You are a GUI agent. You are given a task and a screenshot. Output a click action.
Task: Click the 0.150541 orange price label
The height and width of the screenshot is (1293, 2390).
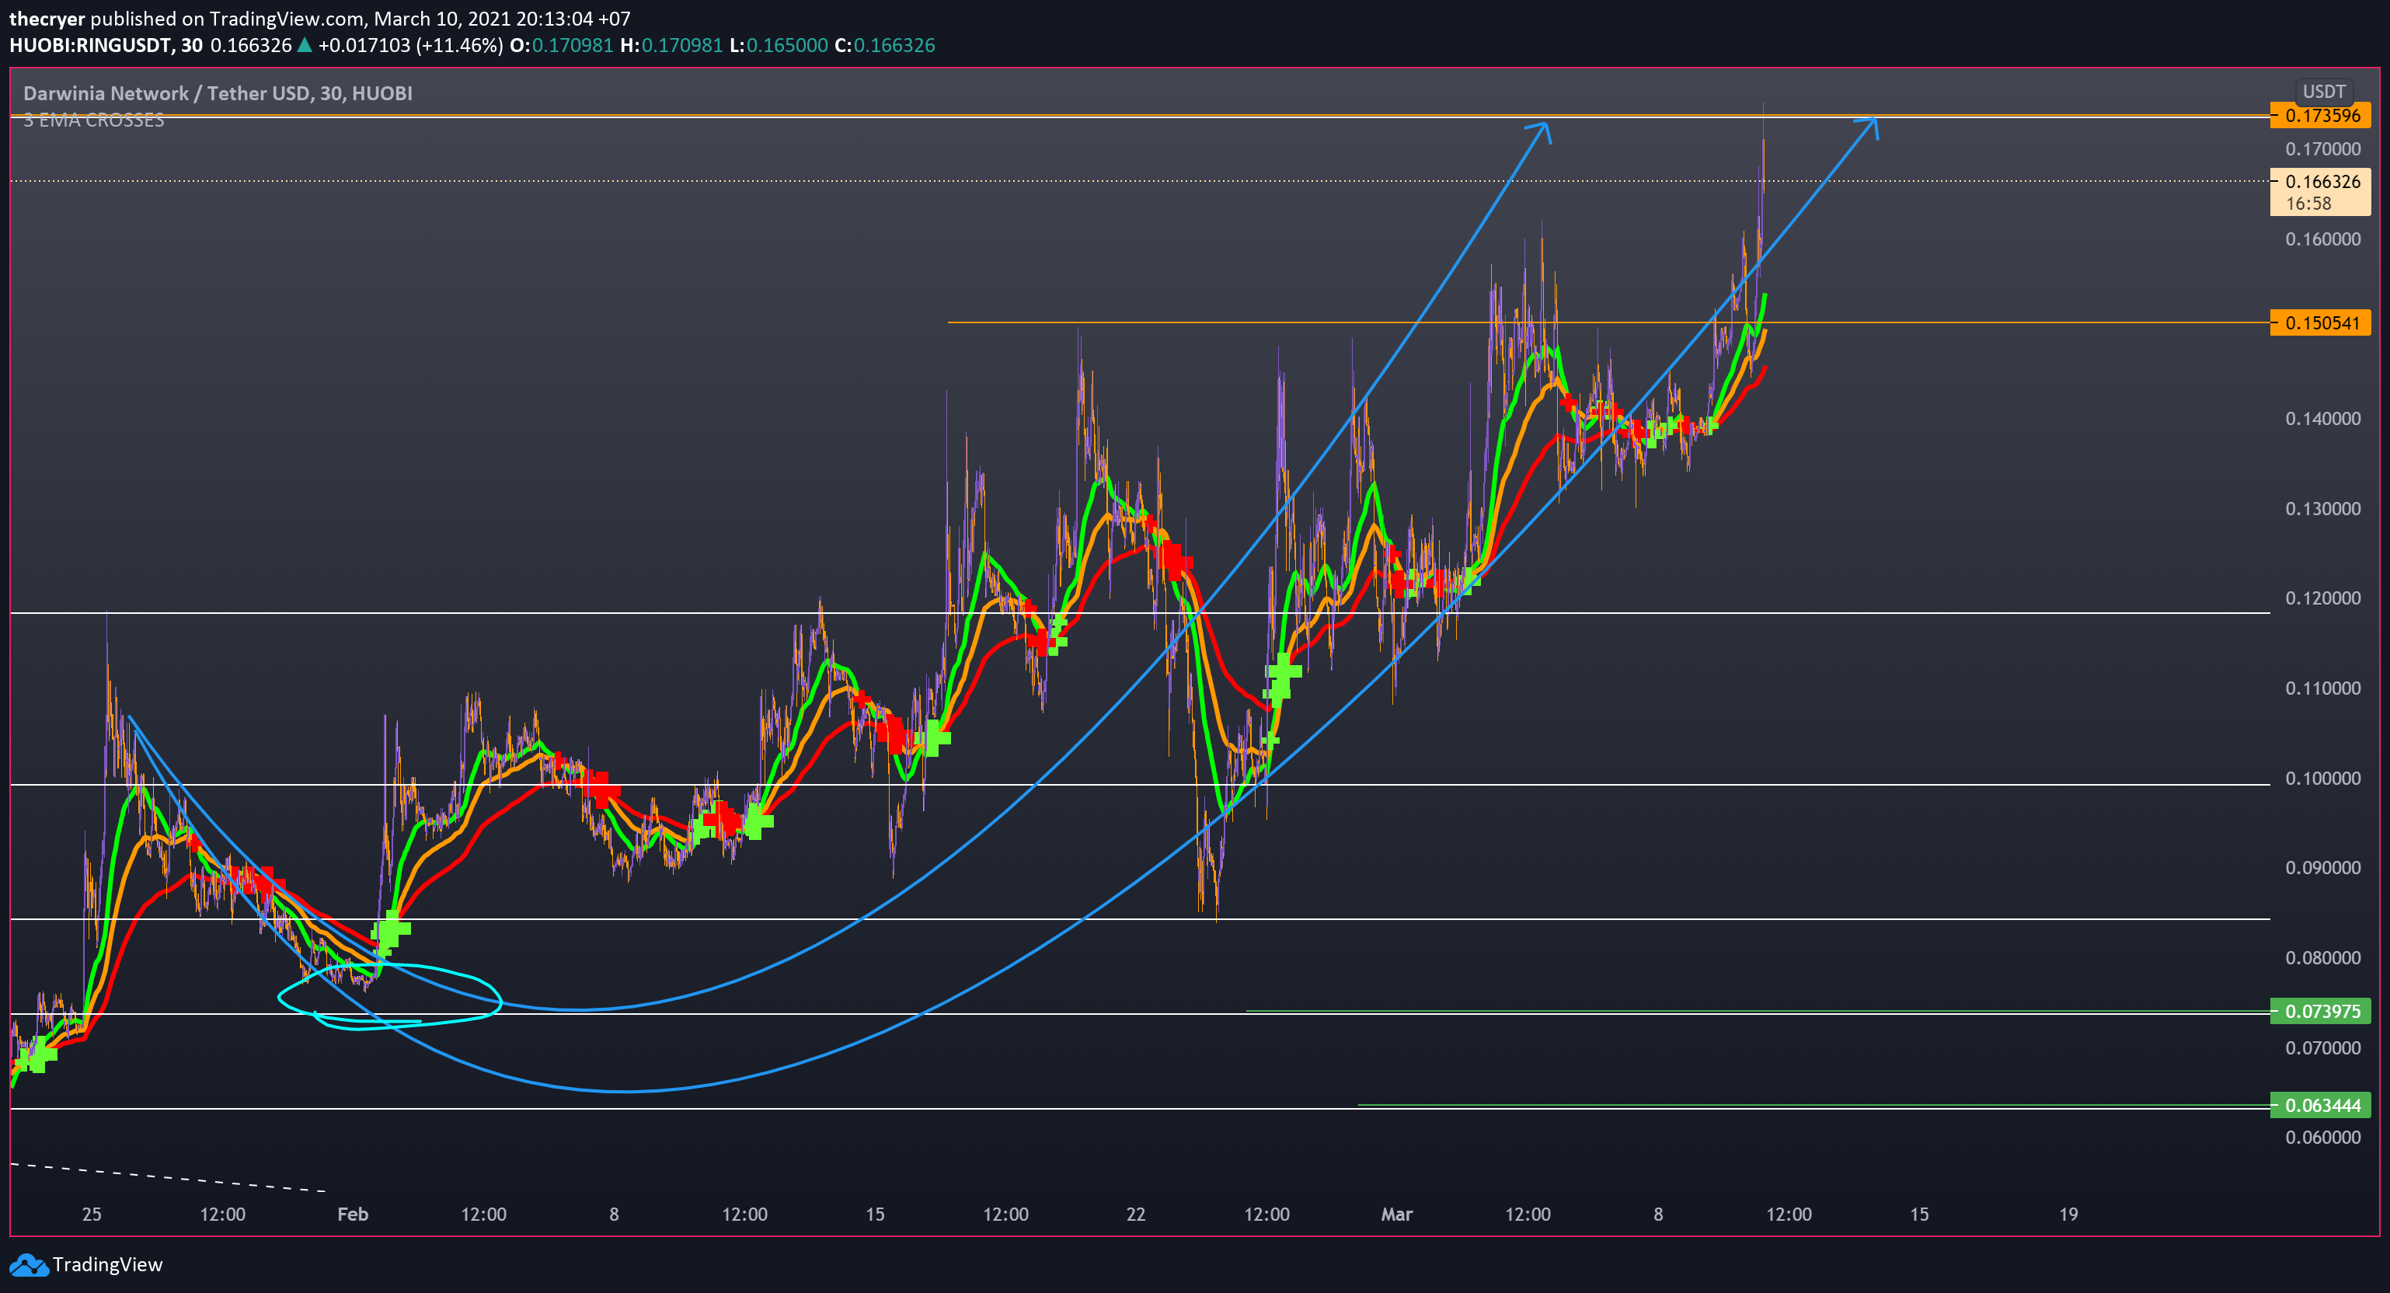tap(2320, 322)
